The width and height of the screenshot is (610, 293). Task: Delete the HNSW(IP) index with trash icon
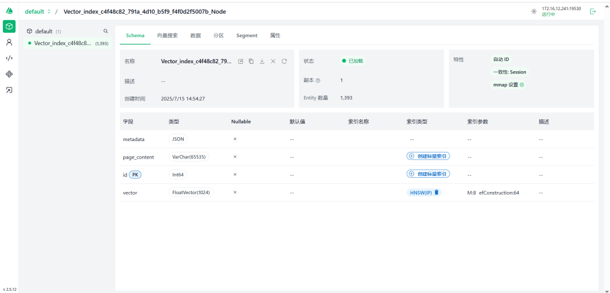coord(437,193)
